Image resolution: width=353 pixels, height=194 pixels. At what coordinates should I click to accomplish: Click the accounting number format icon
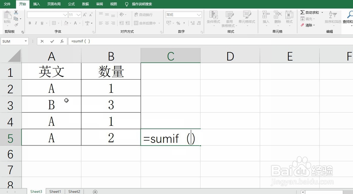point(169,23)
